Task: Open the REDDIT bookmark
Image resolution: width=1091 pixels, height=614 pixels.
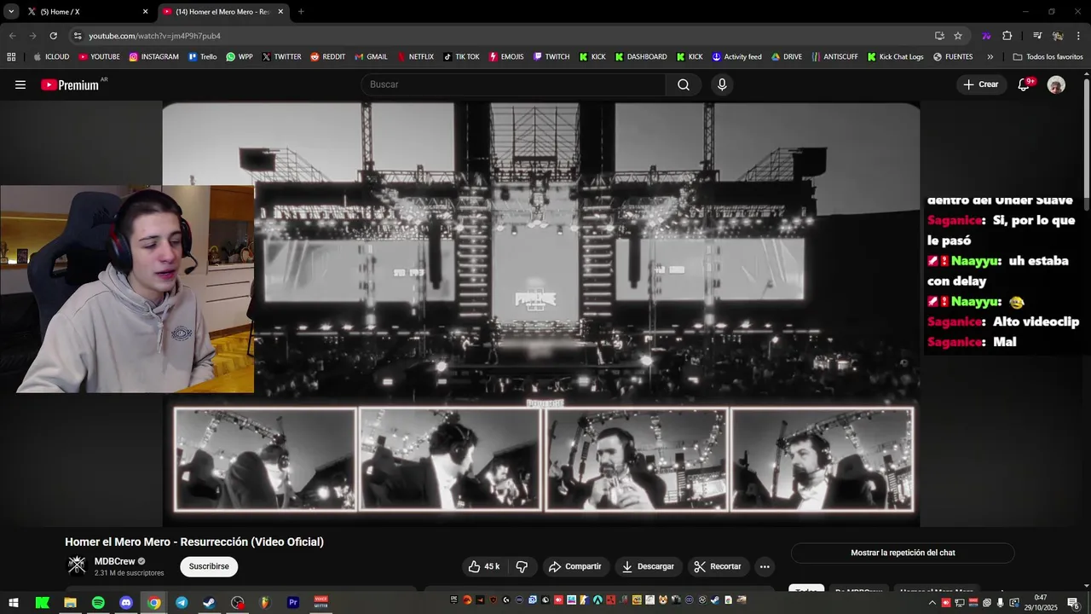Action: pos(327,57)
